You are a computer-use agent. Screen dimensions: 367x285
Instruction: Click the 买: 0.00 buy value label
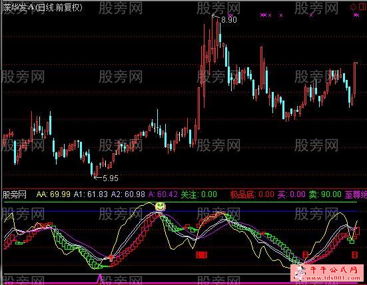292,194
